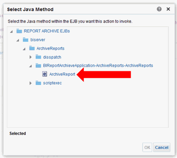Click the Cancel button

click(162, 147)
